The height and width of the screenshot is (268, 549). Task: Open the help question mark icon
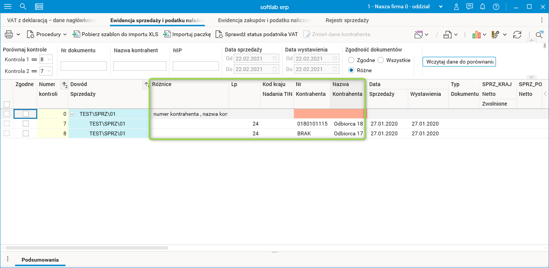point(496,6)
